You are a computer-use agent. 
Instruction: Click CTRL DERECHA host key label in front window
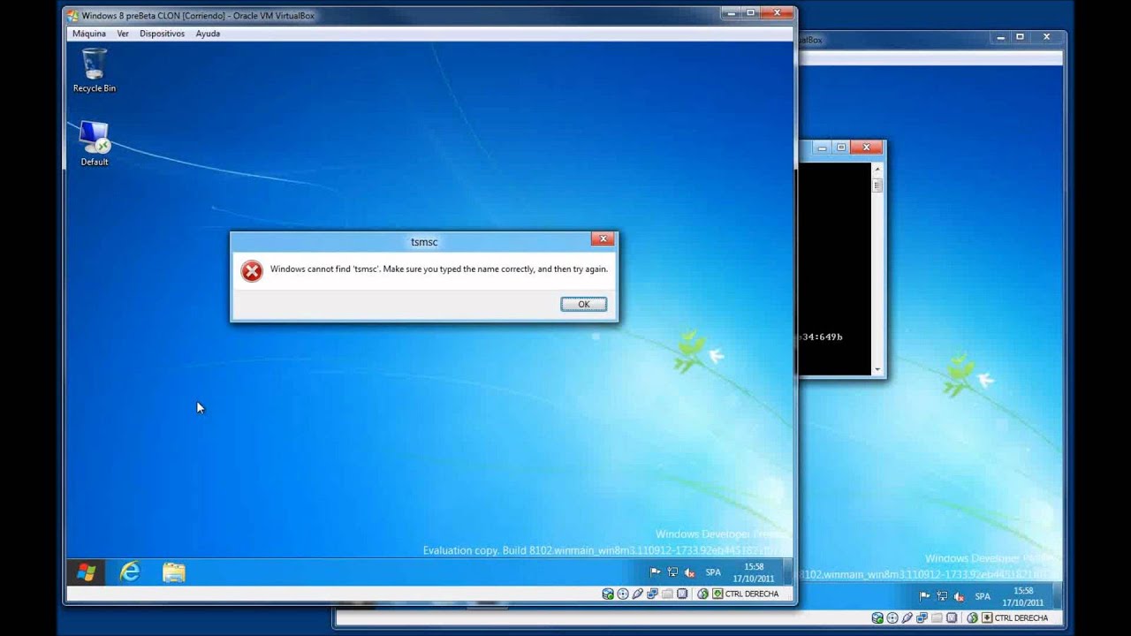tap(752, 594)
